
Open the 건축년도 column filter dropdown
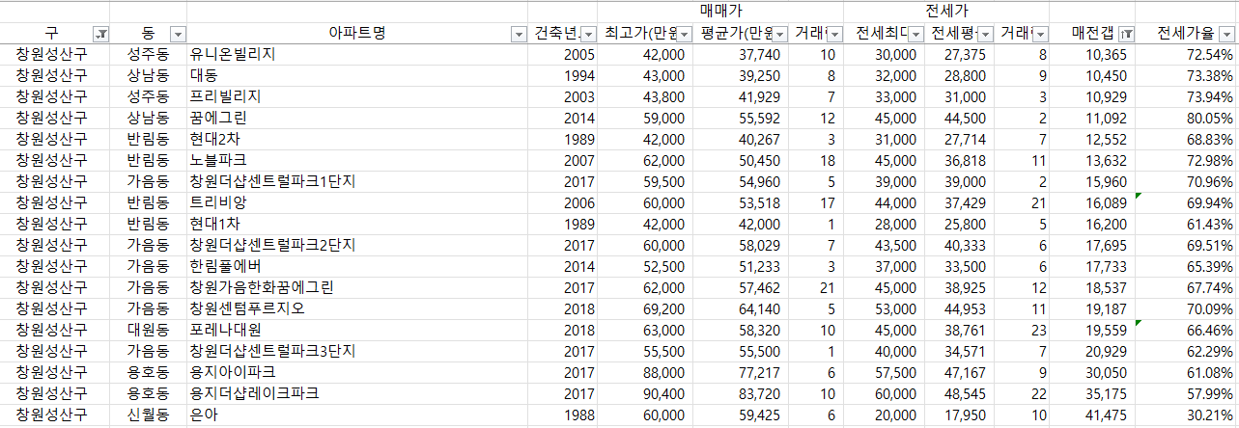588,34
